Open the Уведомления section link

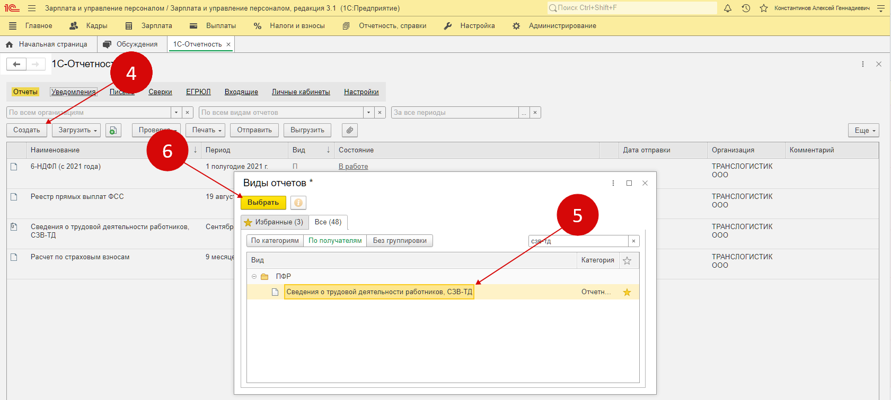click(x=74, y=92)
